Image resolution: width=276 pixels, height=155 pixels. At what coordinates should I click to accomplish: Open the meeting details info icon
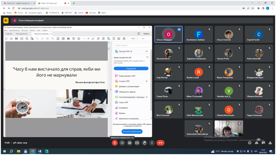click(250, 143)
